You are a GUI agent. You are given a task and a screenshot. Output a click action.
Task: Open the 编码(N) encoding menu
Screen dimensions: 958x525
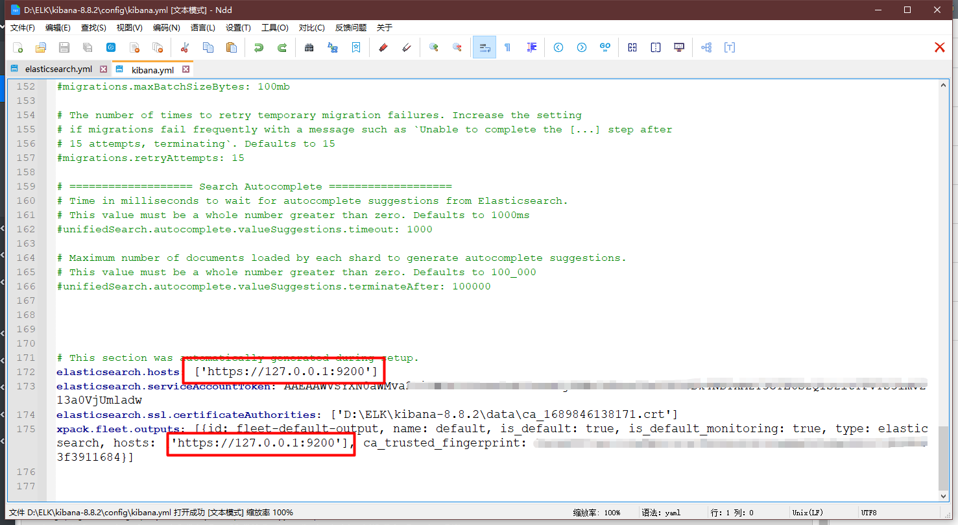click(x=166, y=28)
